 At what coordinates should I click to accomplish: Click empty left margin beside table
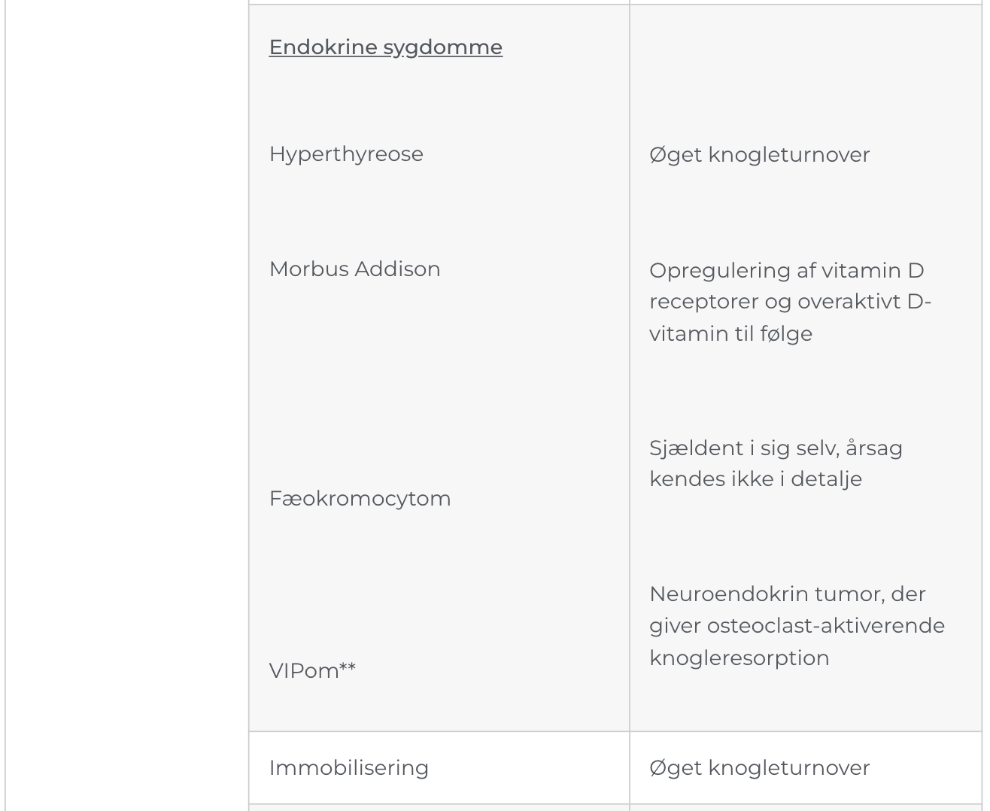coord(126,406)
